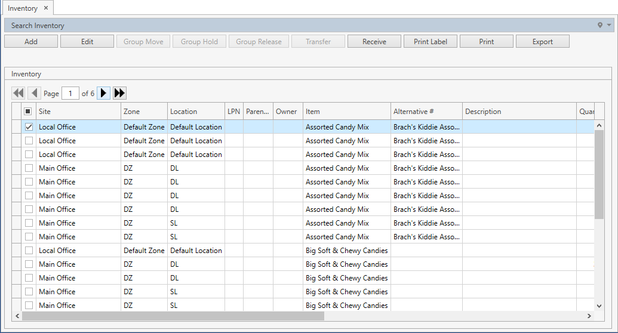
Task: Click the Print Label button
Action: click(x=431, y=42)
